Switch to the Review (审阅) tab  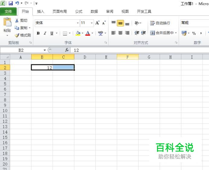pyautogui.click(x=110, y=11)
